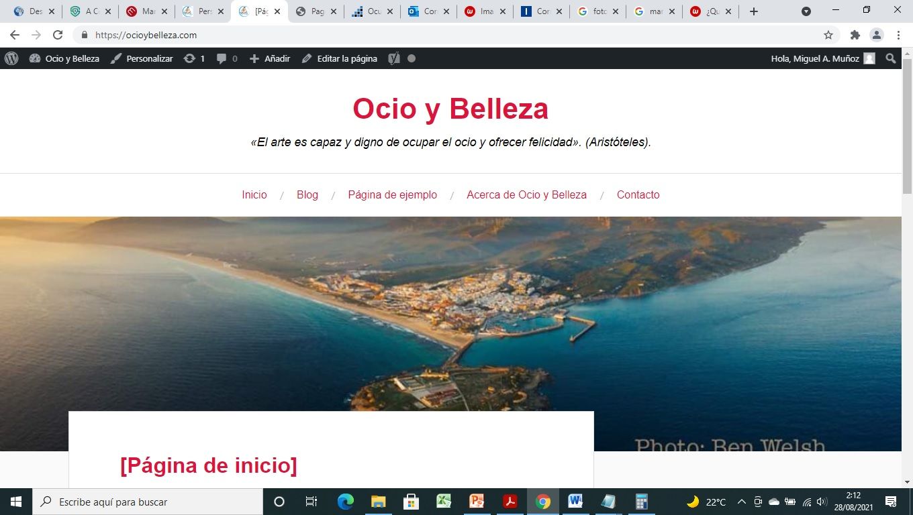Open the Chrome extensions puzzle icon

point(855,35)
